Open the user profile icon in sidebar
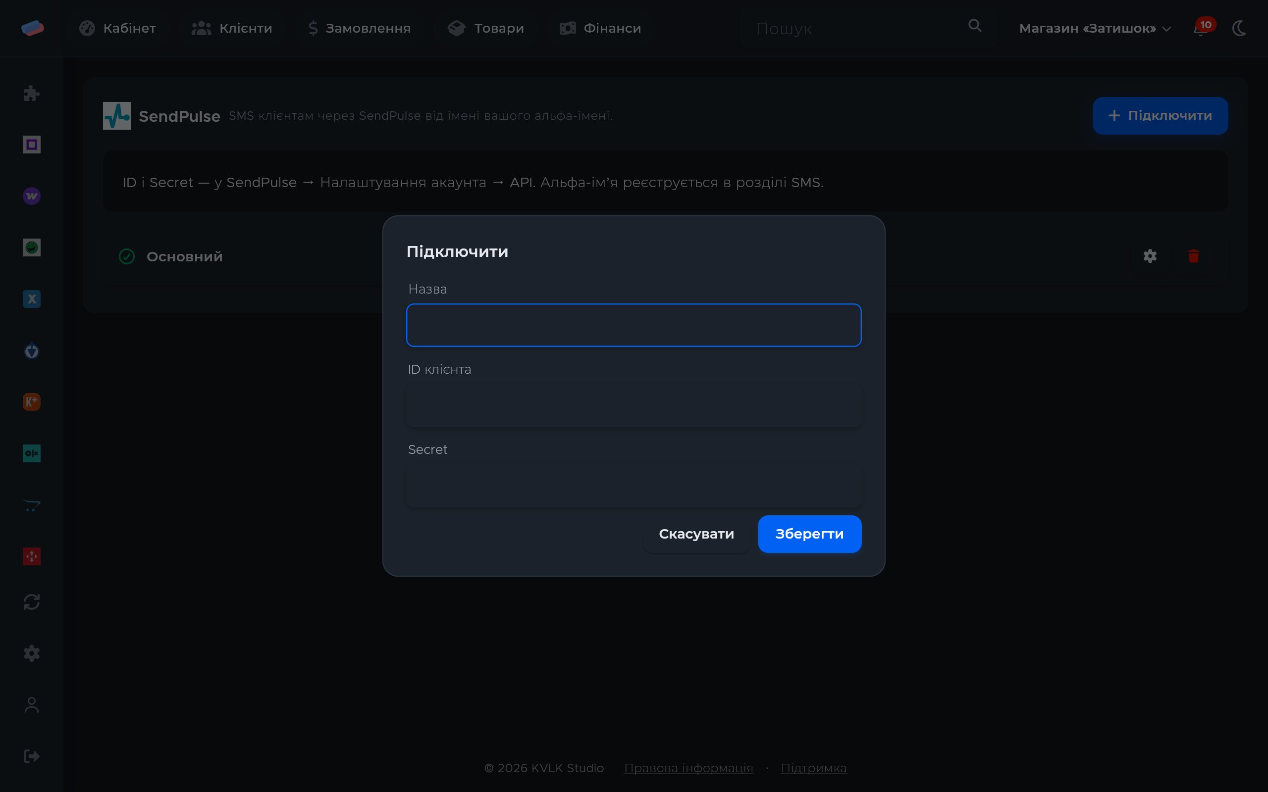The image size is (1268, 792). [x=31, y=705]
